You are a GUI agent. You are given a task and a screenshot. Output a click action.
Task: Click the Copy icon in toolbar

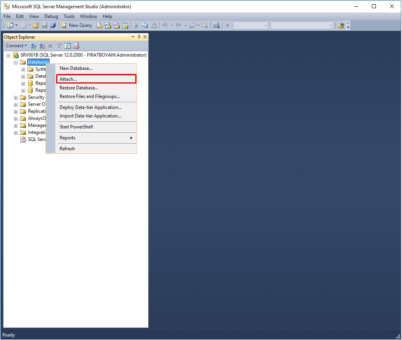(145, 25)
